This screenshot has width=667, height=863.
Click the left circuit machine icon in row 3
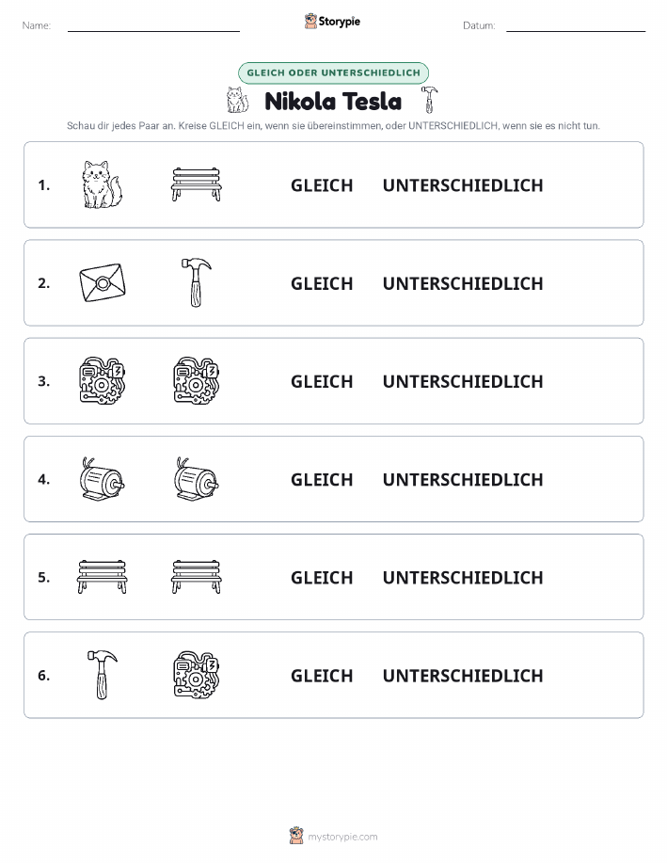[x=103, y=381]
